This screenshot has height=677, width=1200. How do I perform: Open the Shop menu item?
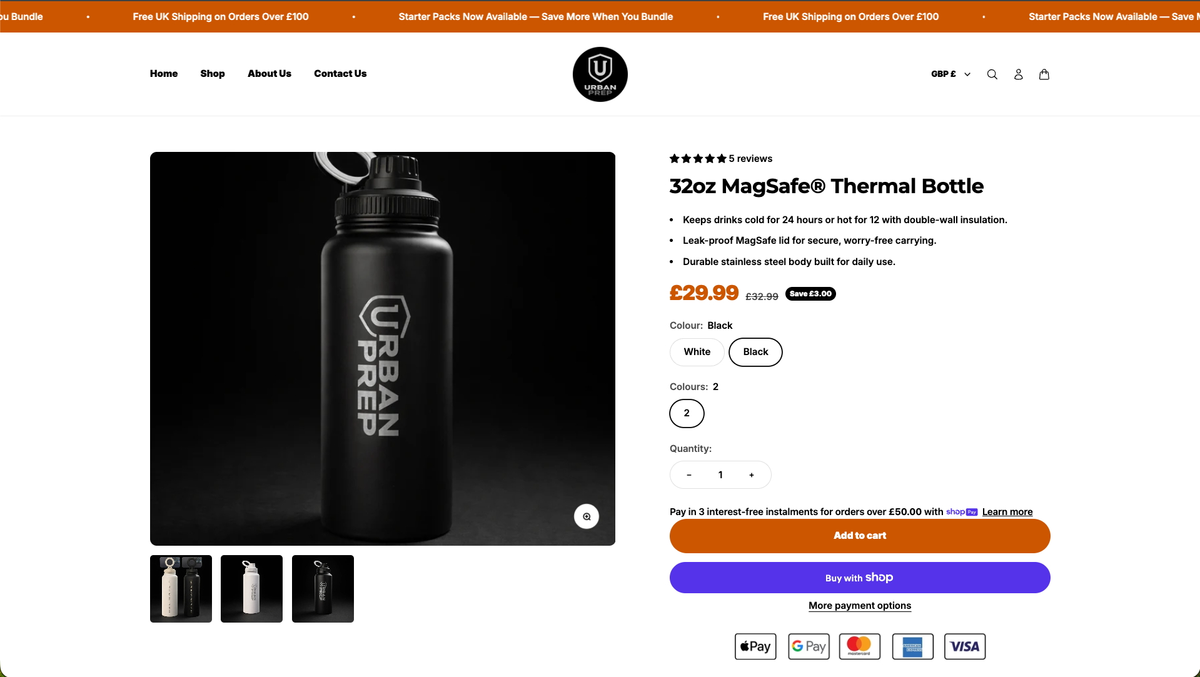point(213,74)
